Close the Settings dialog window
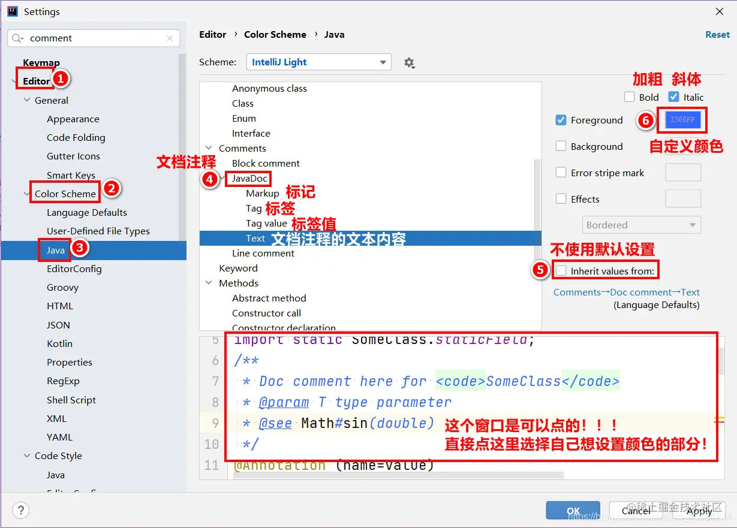Screen dimensions: 737x528 coord(719,11)
